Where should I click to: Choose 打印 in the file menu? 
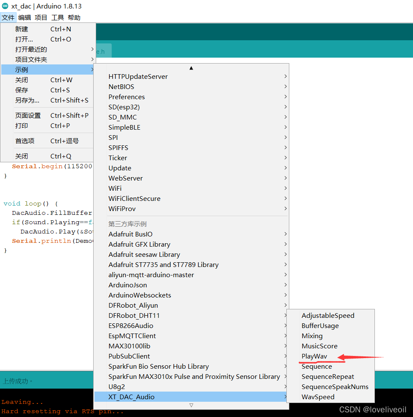pyautogui.click(x=47, y=125)
